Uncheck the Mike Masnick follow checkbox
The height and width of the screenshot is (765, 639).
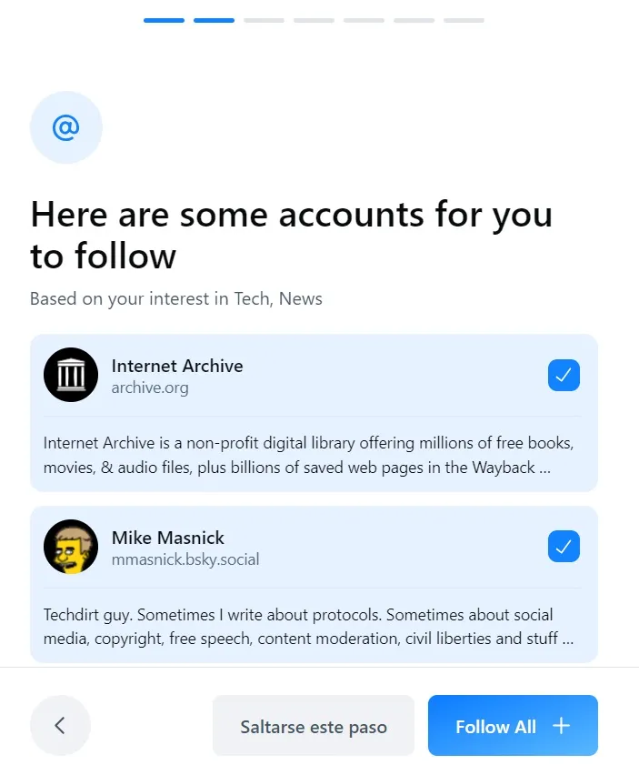click(x=564, y=547)
